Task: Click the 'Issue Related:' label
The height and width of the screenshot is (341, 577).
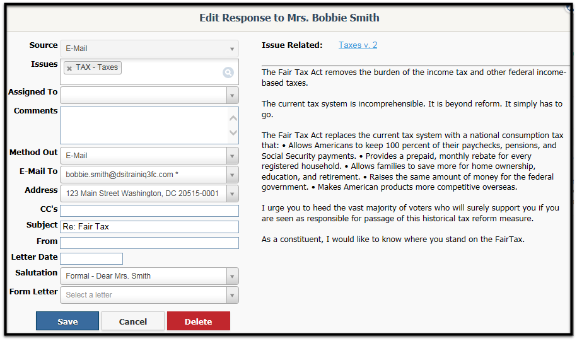Action: (292, 45)
